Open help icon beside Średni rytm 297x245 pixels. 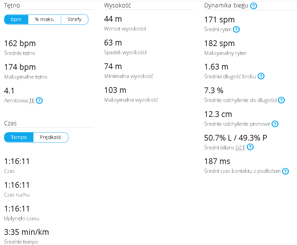[236, 29]
